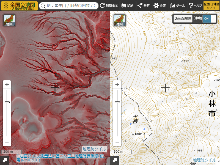Screen dimensions: 220x165
Task: Open the ツール tools menu
Action: (177, 5)
